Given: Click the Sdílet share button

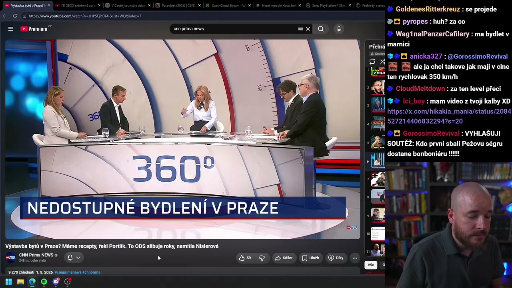Looking at the screenshot, I should pyautogui.click(x=284, y=258).
